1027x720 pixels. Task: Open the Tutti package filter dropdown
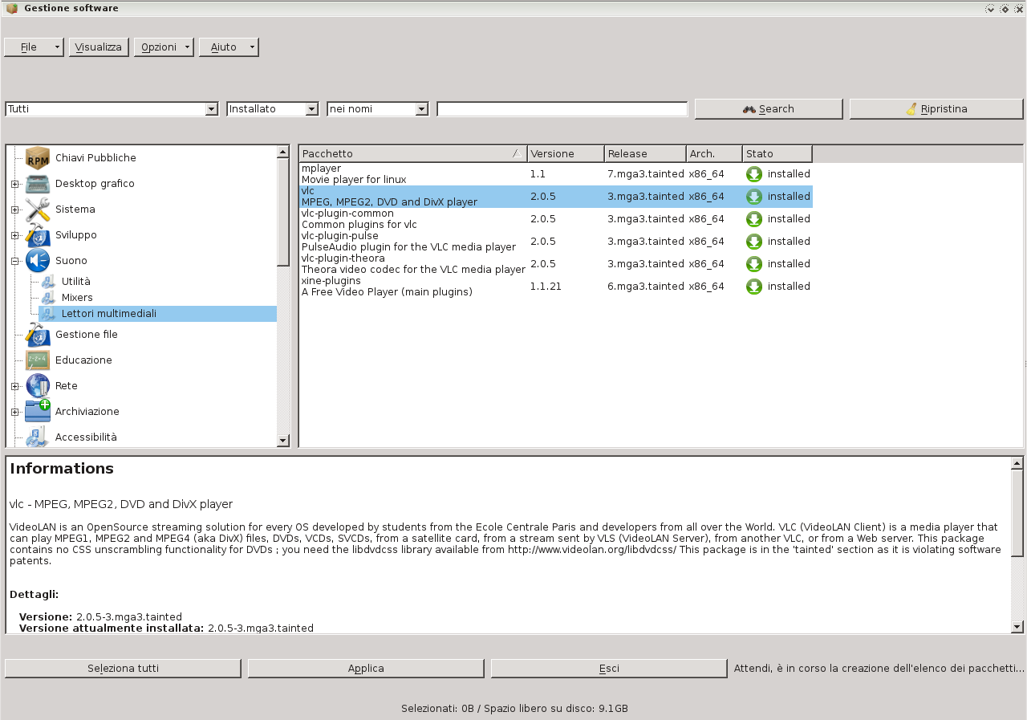click(212, 109)
